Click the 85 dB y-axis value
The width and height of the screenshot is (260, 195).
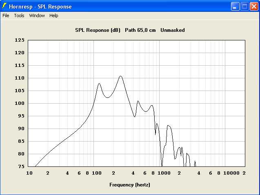pos(21,141)
